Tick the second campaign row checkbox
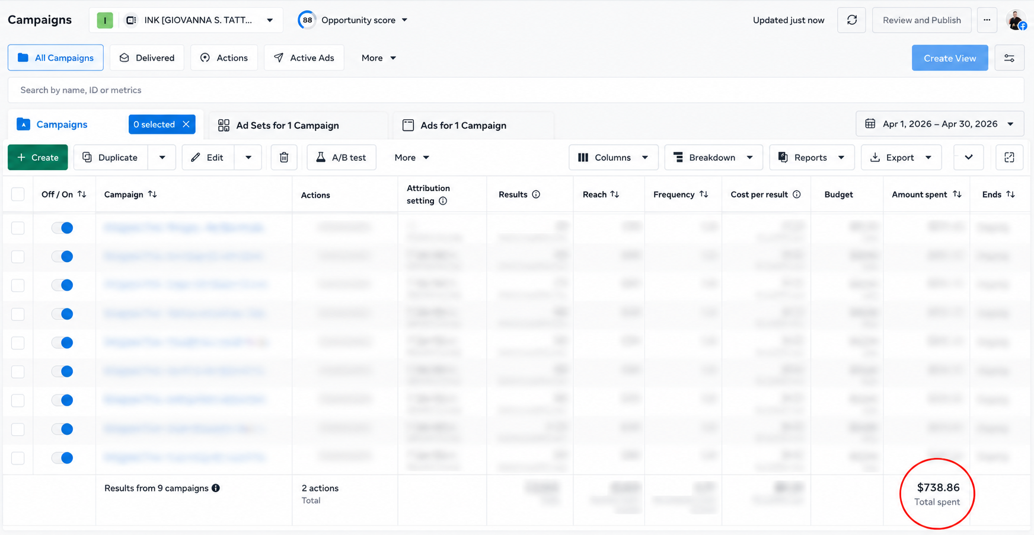 click(x=18, y=257)
